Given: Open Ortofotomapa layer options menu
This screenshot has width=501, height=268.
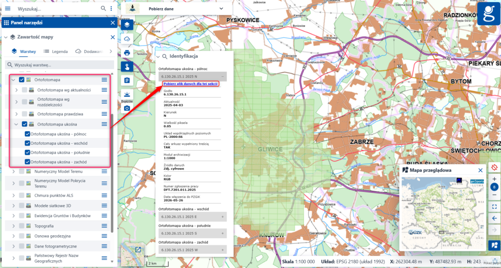Looking at the screenshot, I should (x=104, y=80).
